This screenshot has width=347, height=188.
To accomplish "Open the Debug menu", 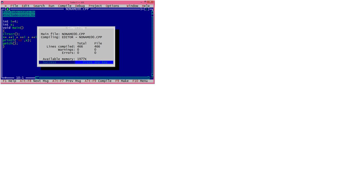I will tap(80, 6).
